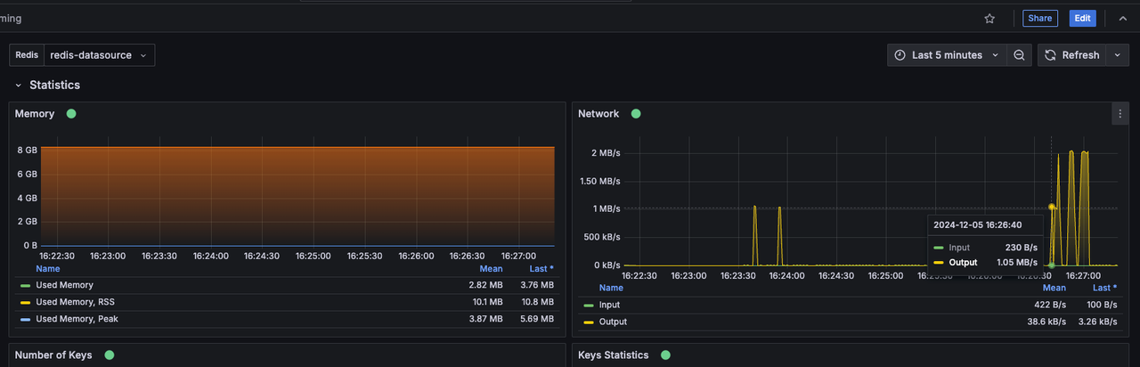This screenshot has height=367, width=1140.
Task: Click the 16:25:00 label on Network chart axis
Action: pos(885,276)
